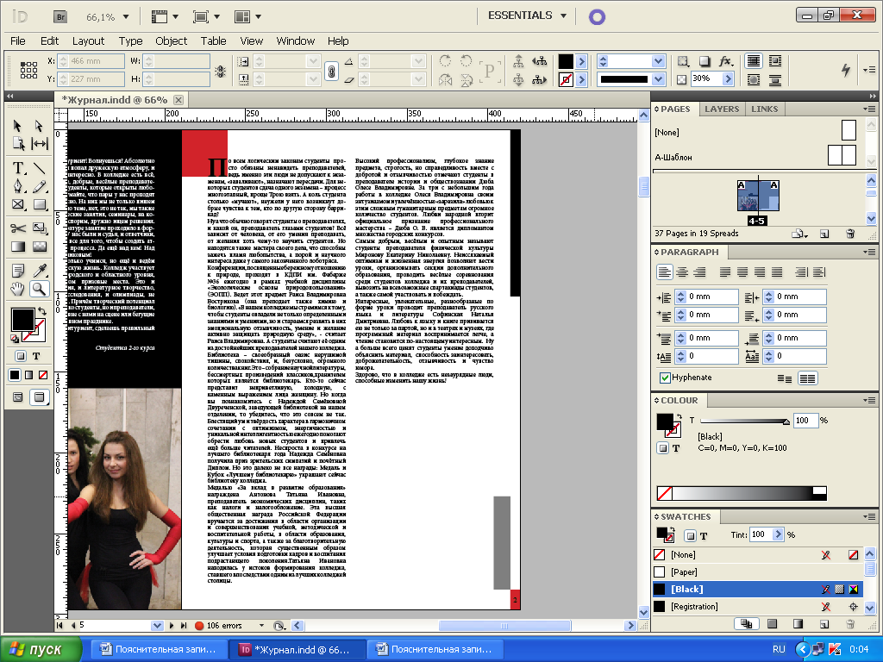Open the fx effects button
Viewport: 883px width, 662px height.
pos(726,61)
